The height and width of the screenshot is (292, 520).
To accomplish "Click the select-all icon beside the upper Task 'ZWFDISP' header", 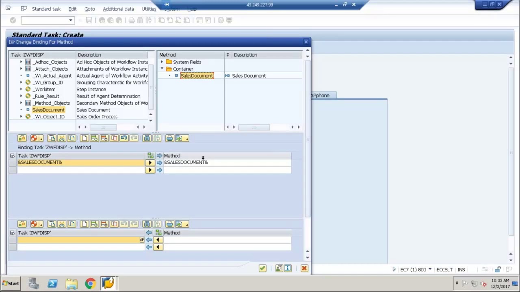I will click(12, 156).
